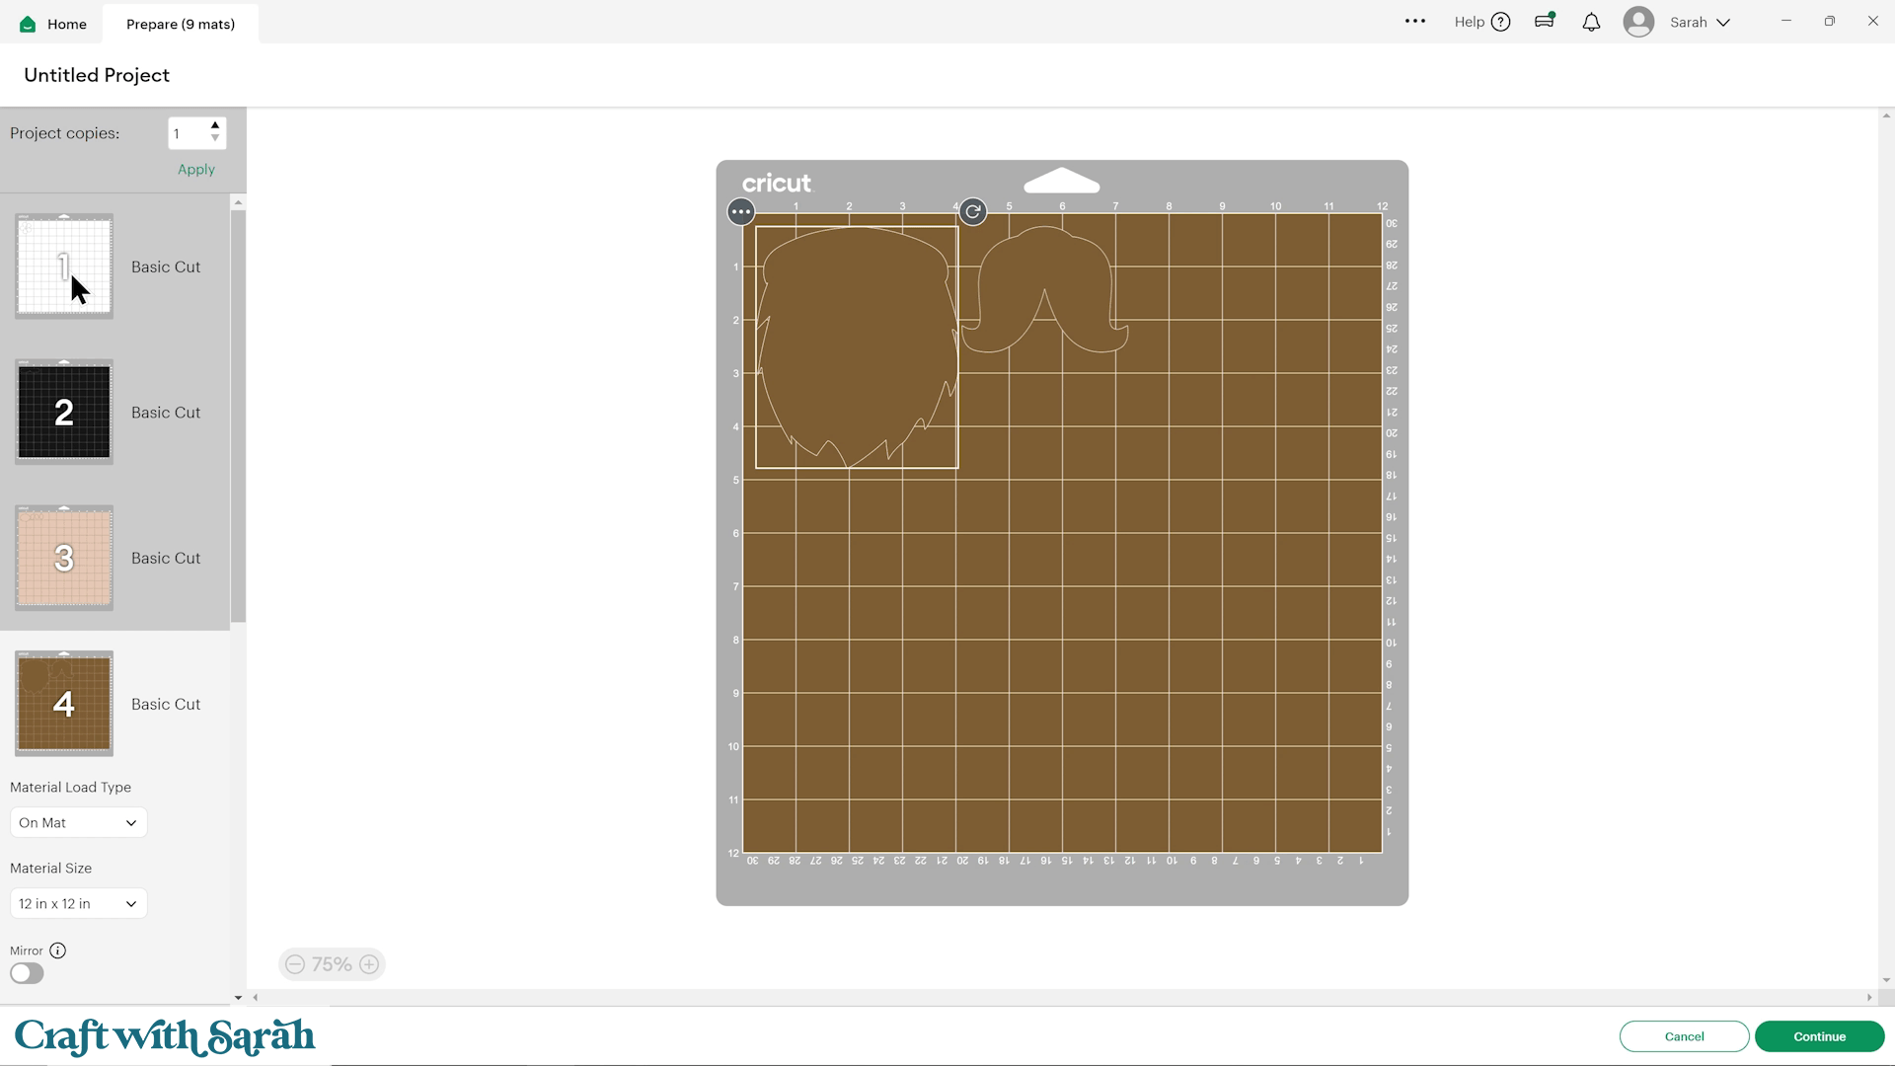
Task: Open the three-dot more options menu in the title bar
Action: tap(1415, 22)
